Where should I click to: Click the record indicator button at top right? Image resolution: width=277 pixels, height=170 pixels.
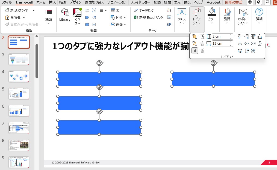(250, 2)
